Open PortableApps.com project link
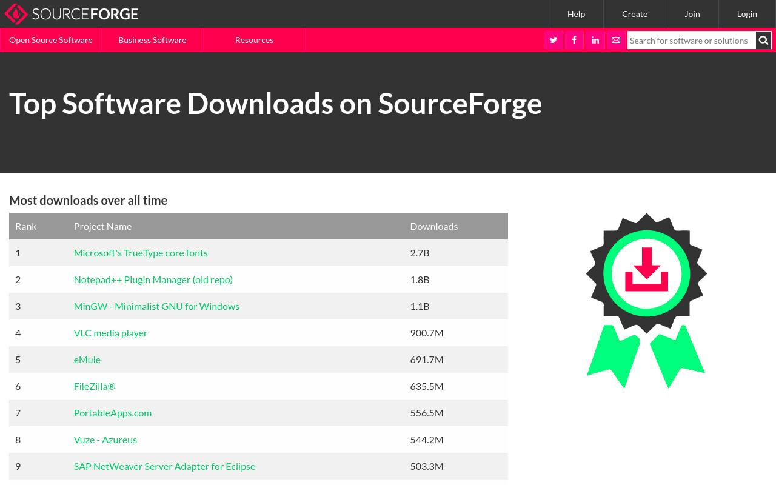Viewport: 776px width, 485px height. (113, 413)
